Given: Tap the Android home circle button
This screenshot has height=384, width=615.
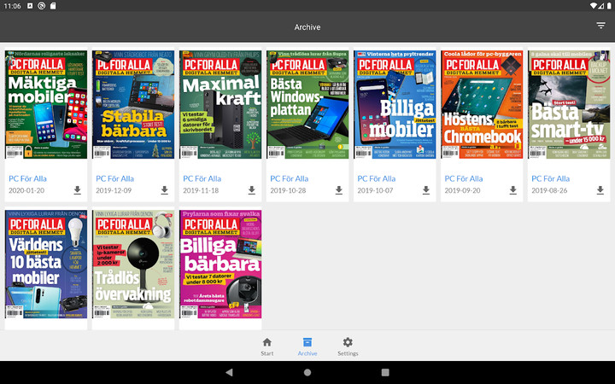Looking at the screenshot, I should [x=307, y=373].
